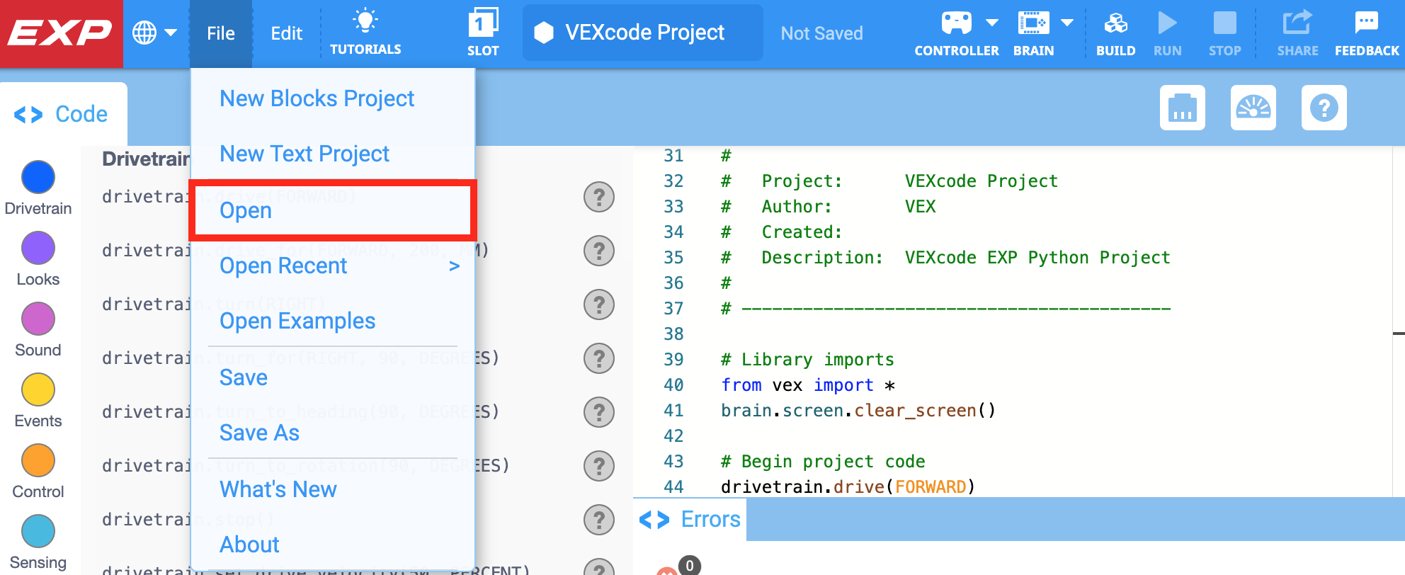Choose New Text Project
The image size is (1405, 575).
tap(305, 154)
